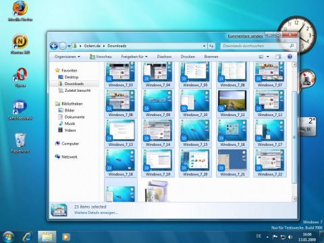Click the Kommentare senden link
This screenshot has height=243, width=324.
point(245,36)
